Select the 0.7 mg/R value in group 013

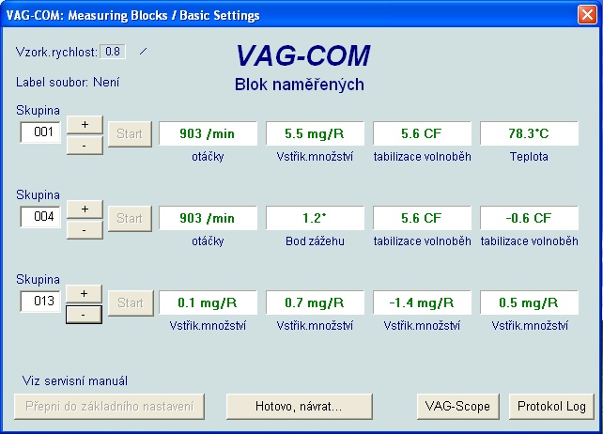315,302
